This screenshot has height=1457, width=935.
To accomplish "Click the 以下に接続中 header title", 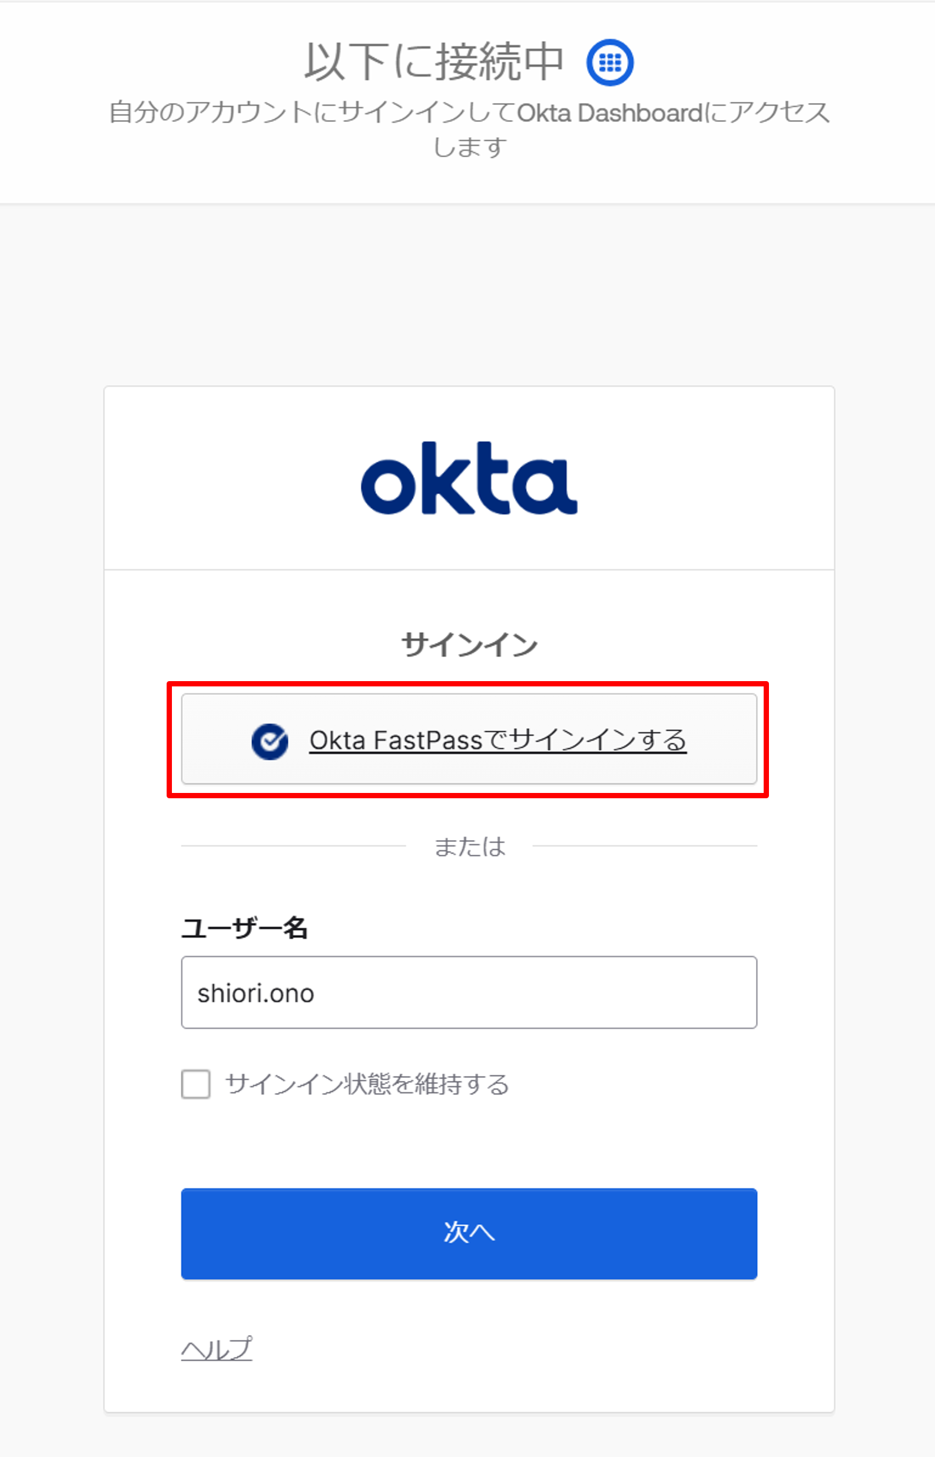I will click(434, 62).
